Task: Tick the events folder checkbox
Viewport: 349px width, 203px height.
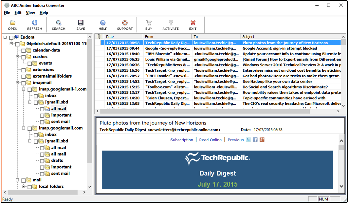Action: click(29, 64)
